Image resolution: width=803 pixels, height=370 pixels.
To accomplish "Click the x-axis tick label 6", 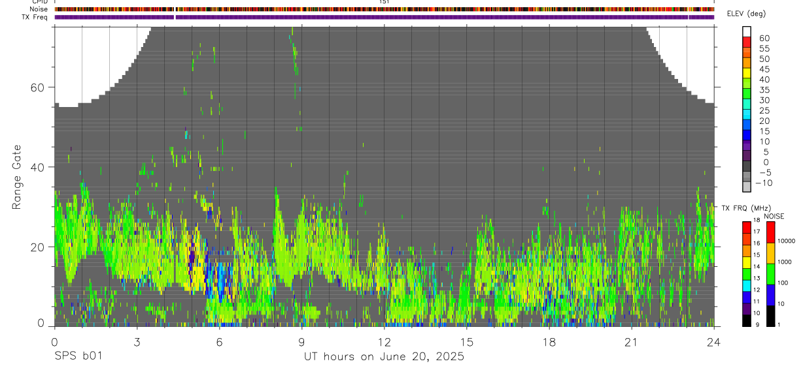I will (x=219, y=342).
